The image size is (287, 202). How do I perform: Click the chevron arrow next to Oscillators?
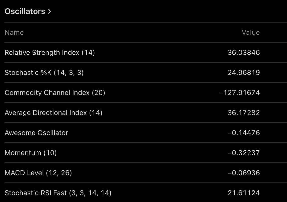[49, 11]
